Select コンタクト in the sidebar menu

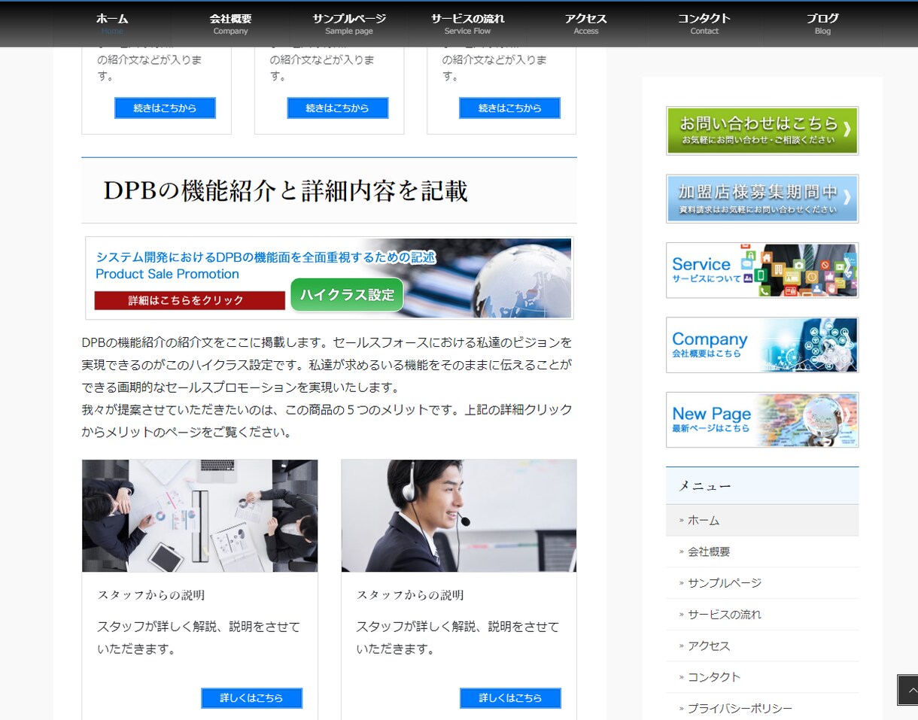point(762,677)
